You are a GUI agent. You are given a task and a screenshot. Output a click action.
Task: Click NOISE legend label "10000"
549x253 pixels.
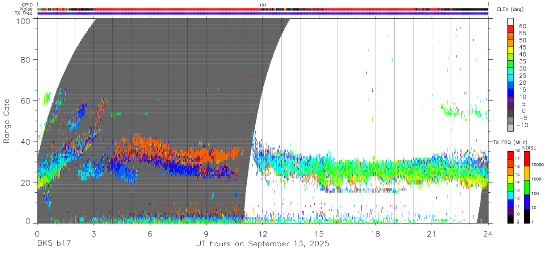[537, 165]
